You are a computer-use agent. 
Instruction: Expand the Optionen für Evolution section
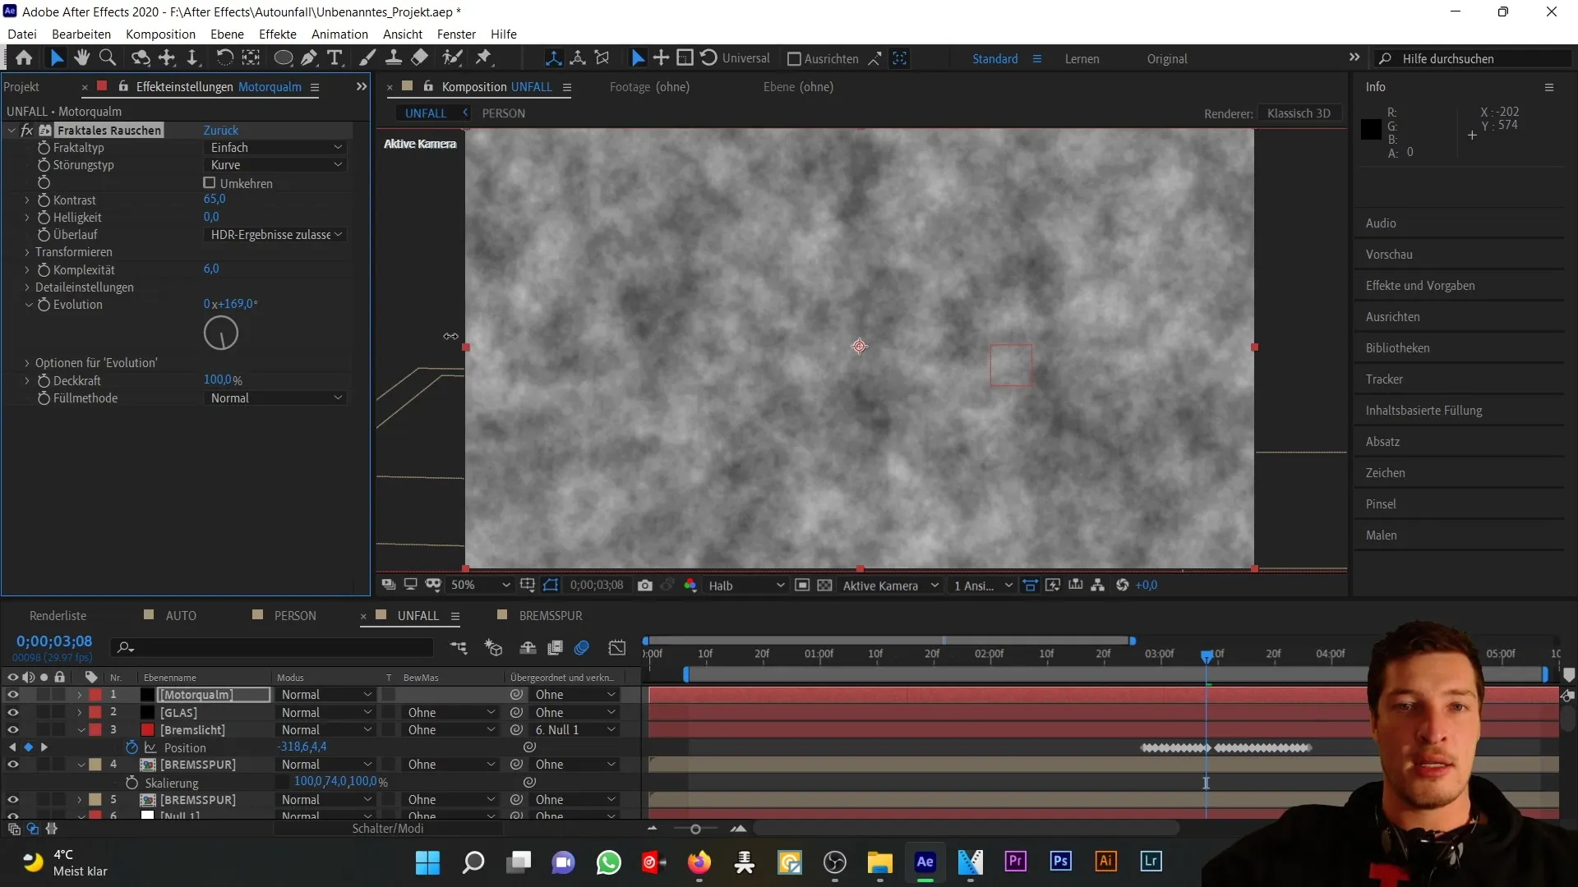27,363
